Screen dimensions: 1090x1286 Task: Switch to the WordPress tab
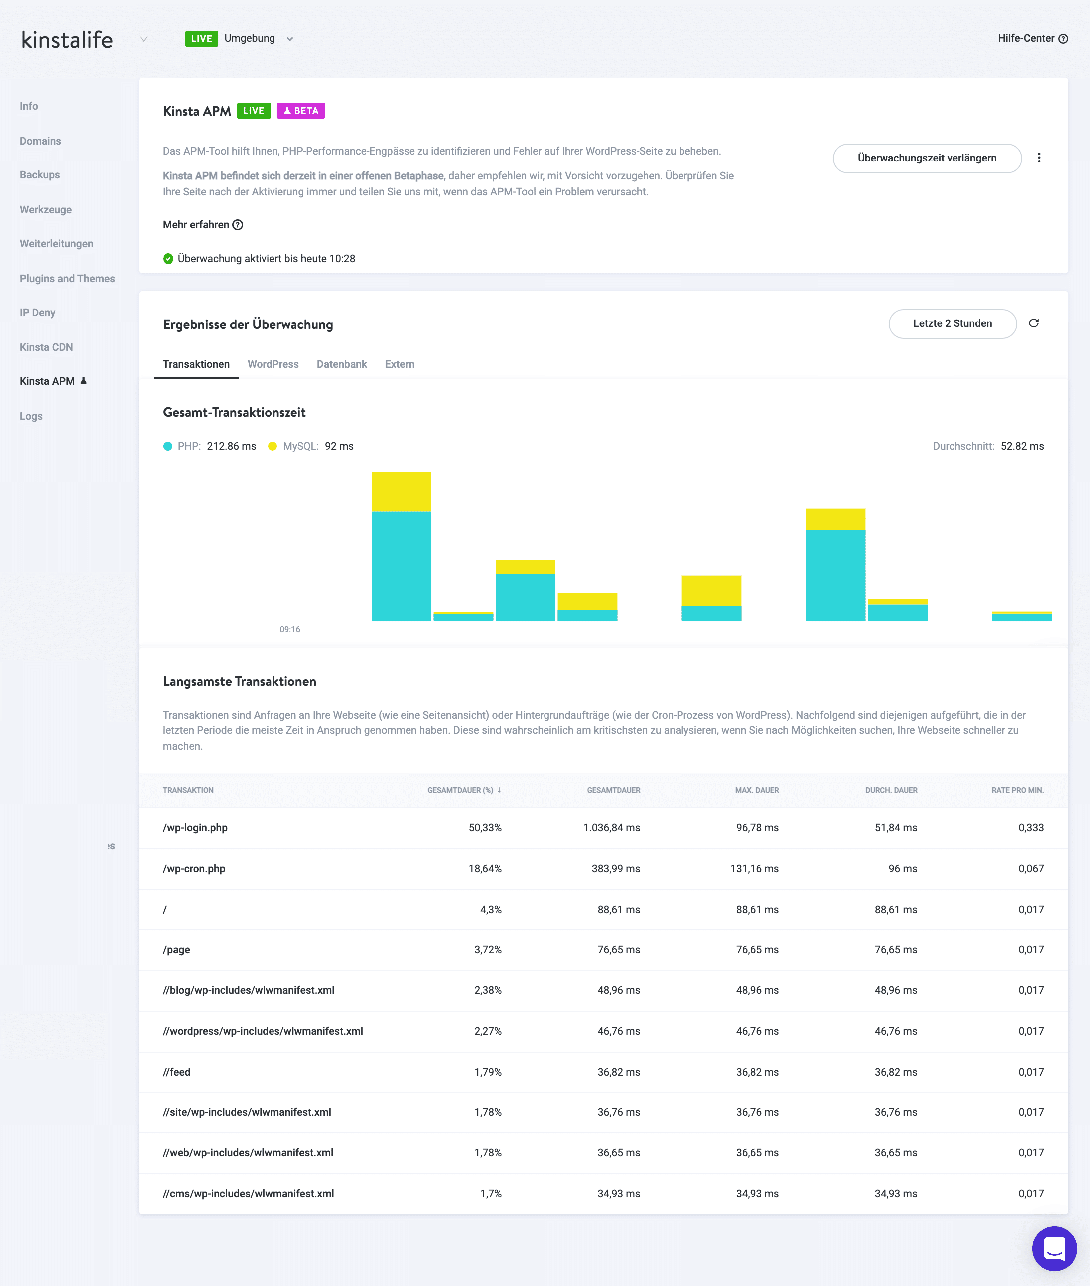point(273,365)
